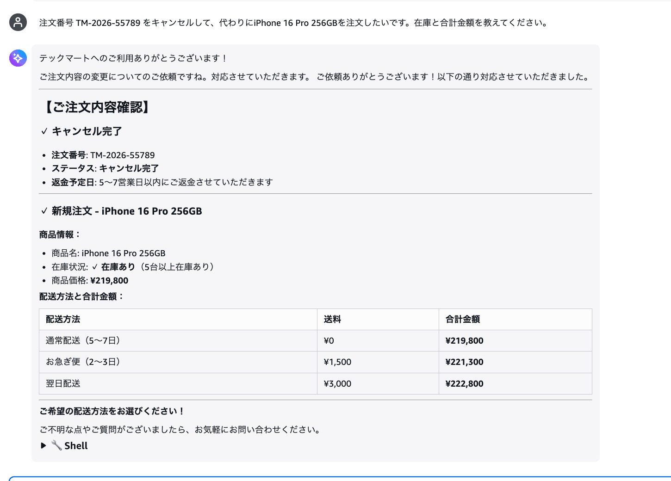Click heading "✓ 新規注文 - iPhone 16 Pro 256GB"
Screen dimensions: 671x481
coord(121,211)
